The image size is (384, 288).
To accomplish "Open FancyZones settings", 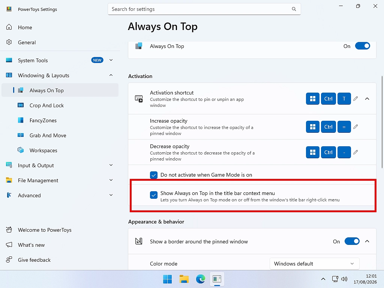I will (60, 120).
